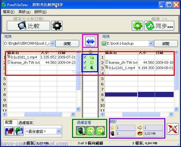The width and height of the screenshot is (181, 147).
Task: Select b1u12d1_1.mp4 in right list
Action: pos(121,68)
